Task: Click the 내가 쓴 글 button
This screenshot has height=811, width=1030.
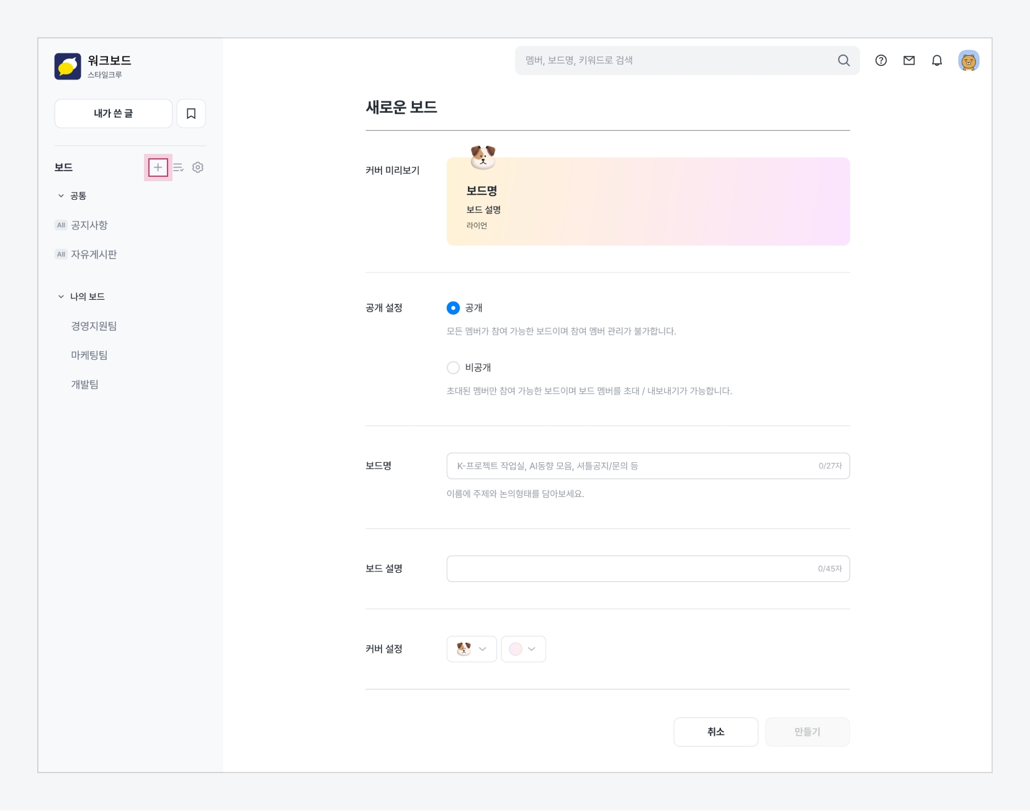Action: click(x=114, y=114)
